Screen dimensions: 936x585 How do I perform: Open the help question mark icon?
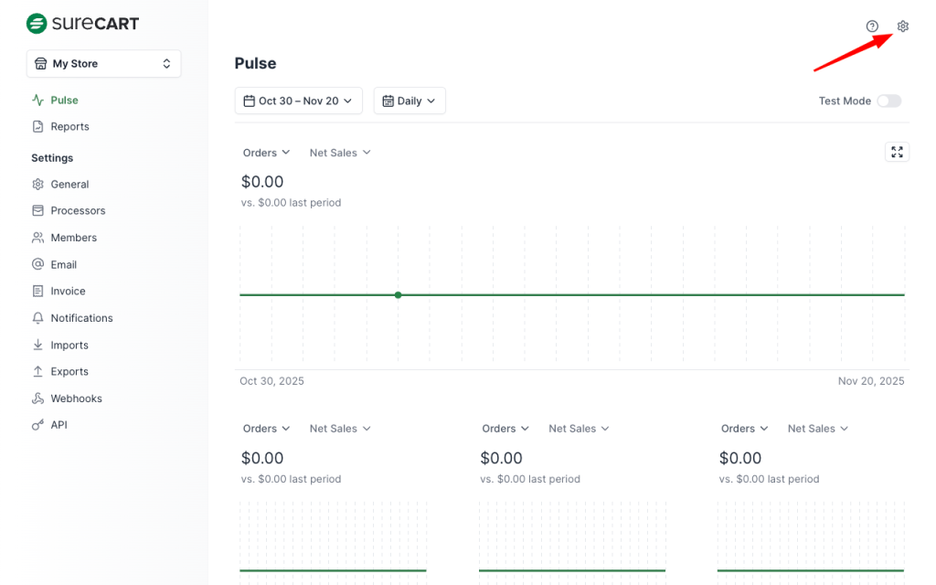pyautogui.click(x=872, y=27)
